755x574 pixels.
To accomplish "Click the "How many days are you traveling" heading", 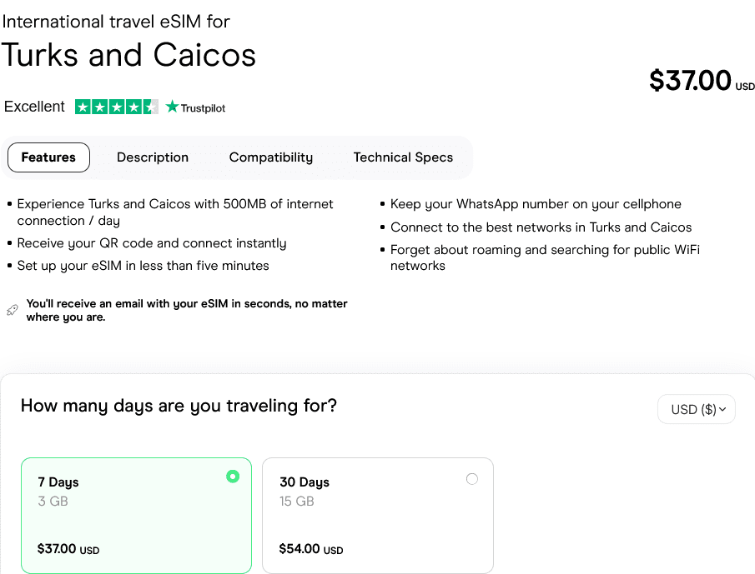I will tap(179, 406).
